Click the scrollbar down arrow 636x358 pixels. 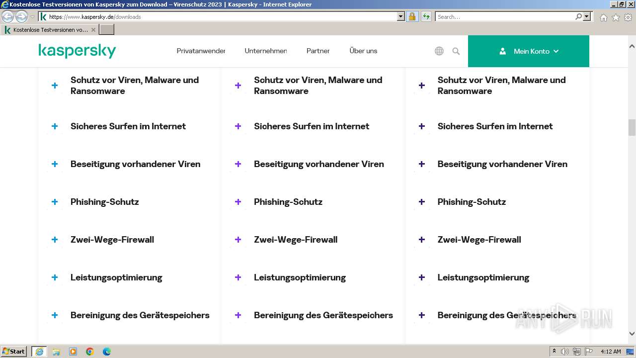pos(632,334)
